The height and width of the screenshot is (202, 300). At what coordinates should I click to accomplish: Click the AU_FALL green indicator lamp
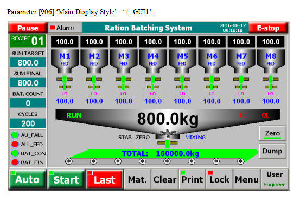[15, 135]
